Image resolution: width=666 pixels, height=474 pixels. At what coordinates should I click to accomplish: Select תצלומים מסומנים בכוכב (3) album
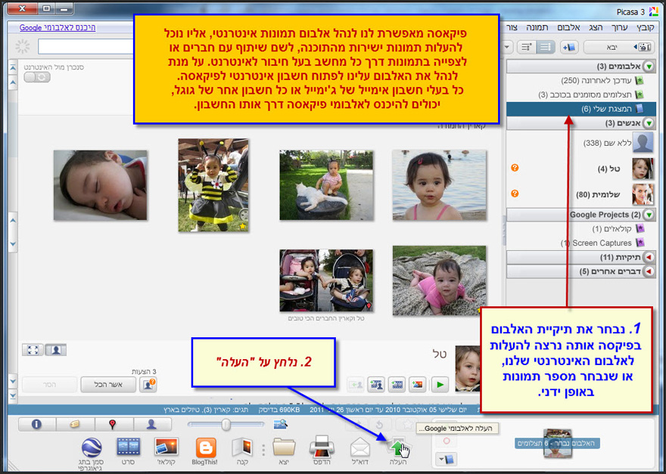click(x=581, y=94)
